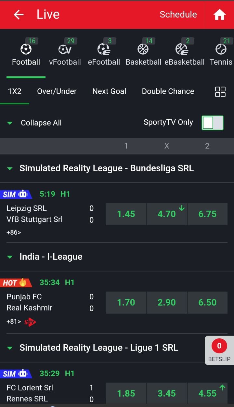Screen dimensions: 234x407
Task: Pick Leipzig SRL home odds 1.45
Action: click(x=126, y=214)
